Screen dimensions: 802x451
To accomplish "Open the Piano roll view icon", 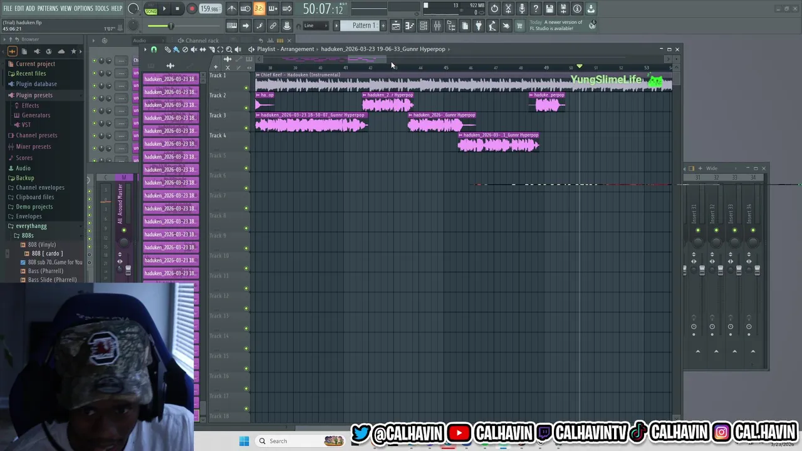I will pyautogui.click(x=409, y=26).
